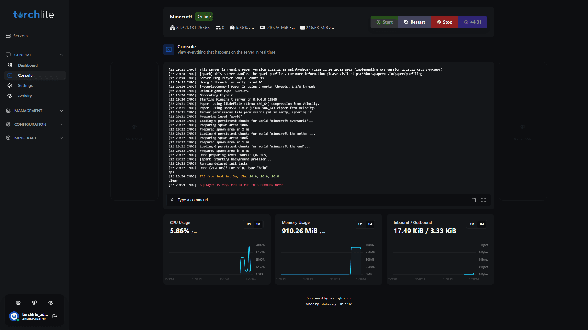Click the torchlite_ad... username
This screenshot has height=330, width=588.
35,314
